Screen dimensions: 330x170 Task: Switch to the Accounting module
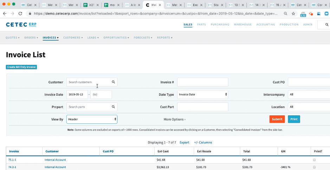266,25
